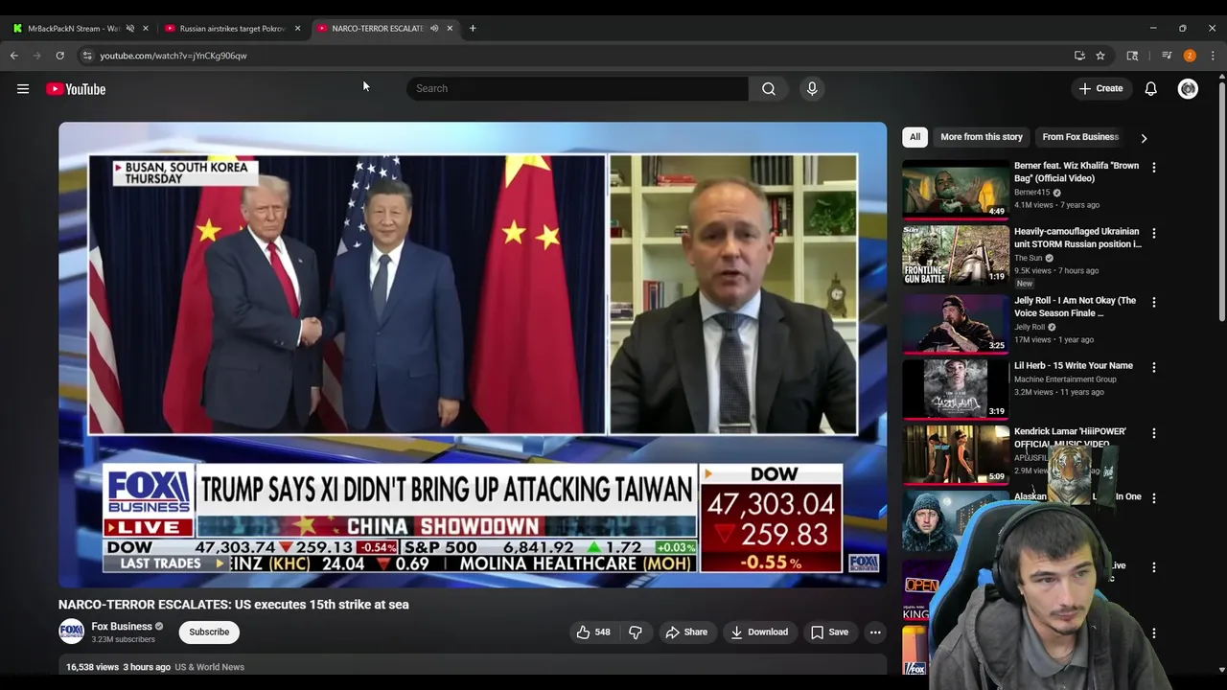
Task: Select the From Fox Business chip
Action: click(x=1080, y=137)
